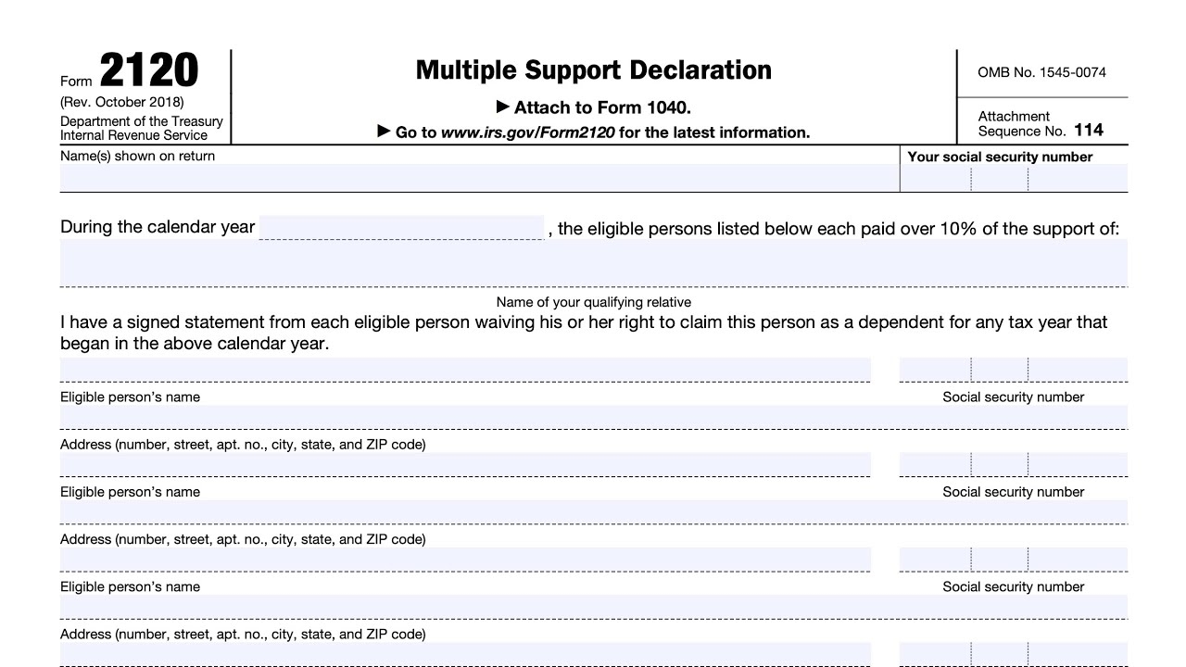
Task: Click the third eligible person's Social security number field
Action: click(x=1014, y=560)
